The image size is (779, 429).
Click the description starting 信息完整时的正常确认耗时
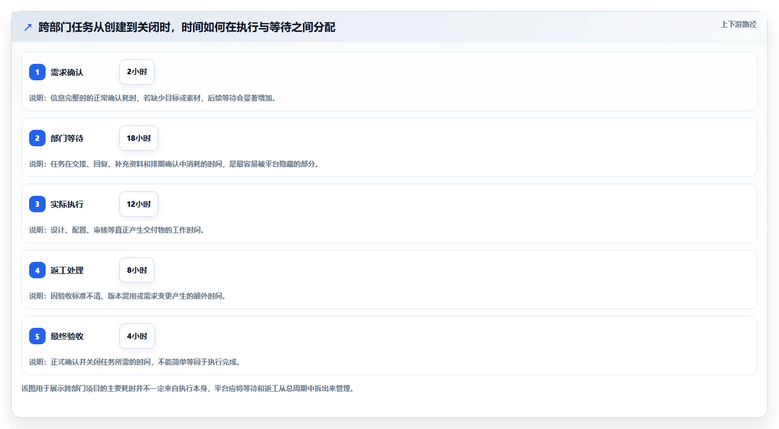coord(152,98)
